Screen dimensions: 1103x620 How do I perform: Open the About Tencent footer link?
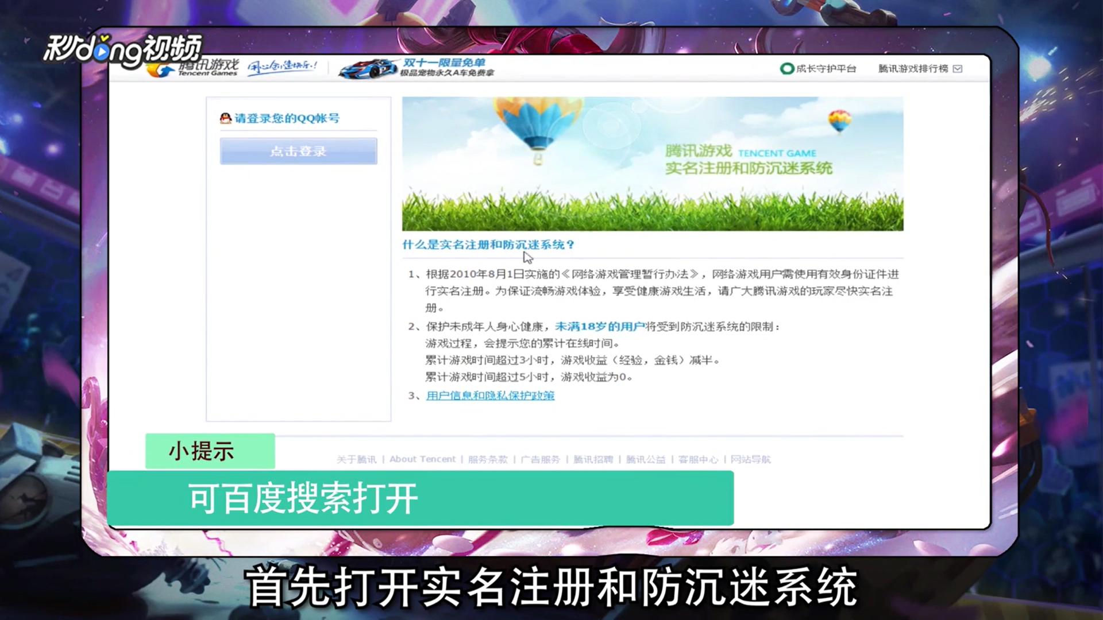pos(422,459)
